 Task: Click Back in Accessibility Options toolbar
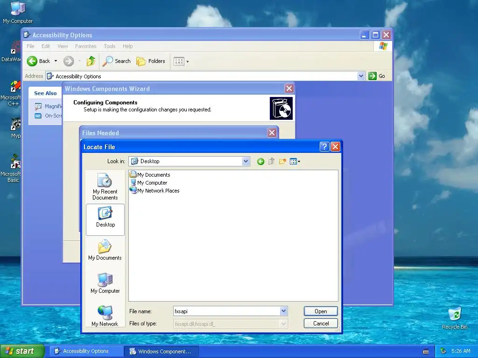pos(39,61)
